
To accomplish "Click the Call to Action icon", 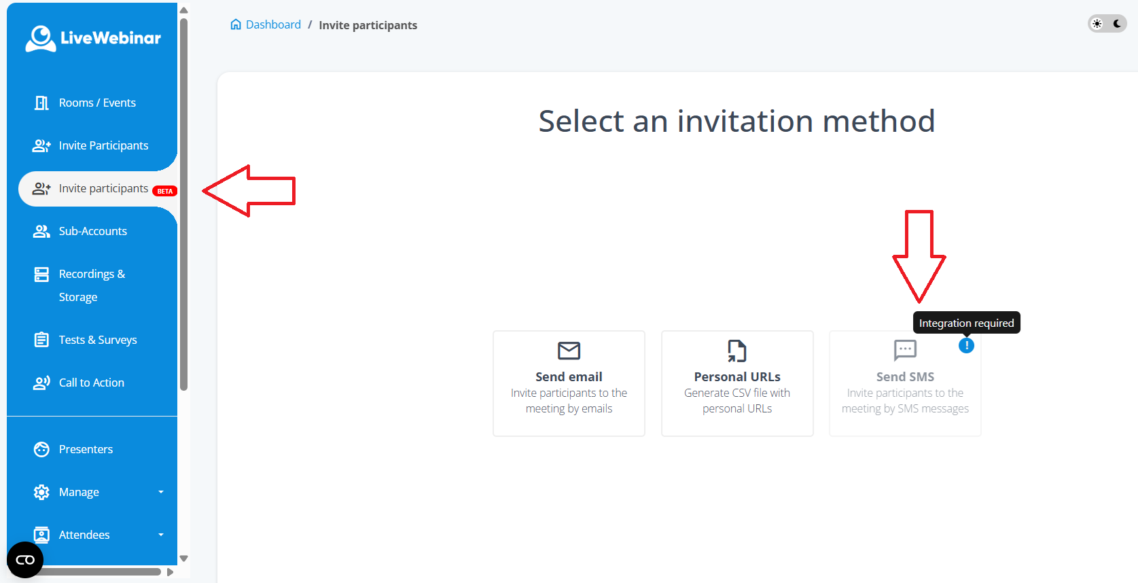I will (x=41, y=383).
